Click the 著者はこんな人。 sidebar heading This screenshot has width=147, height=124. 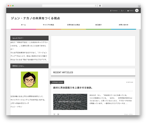[x=29, y=66]
